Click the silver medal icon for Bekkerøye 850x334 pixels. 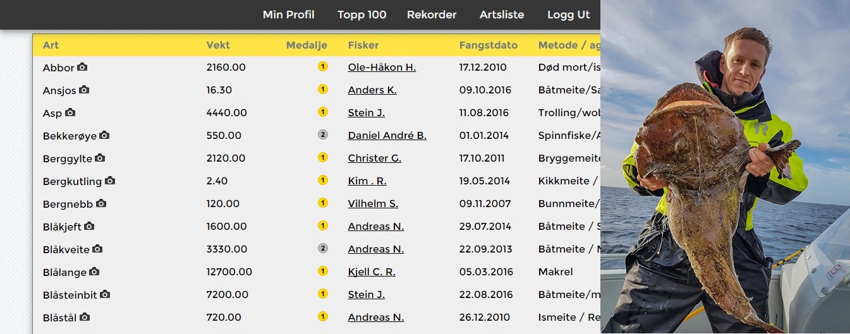323,134
